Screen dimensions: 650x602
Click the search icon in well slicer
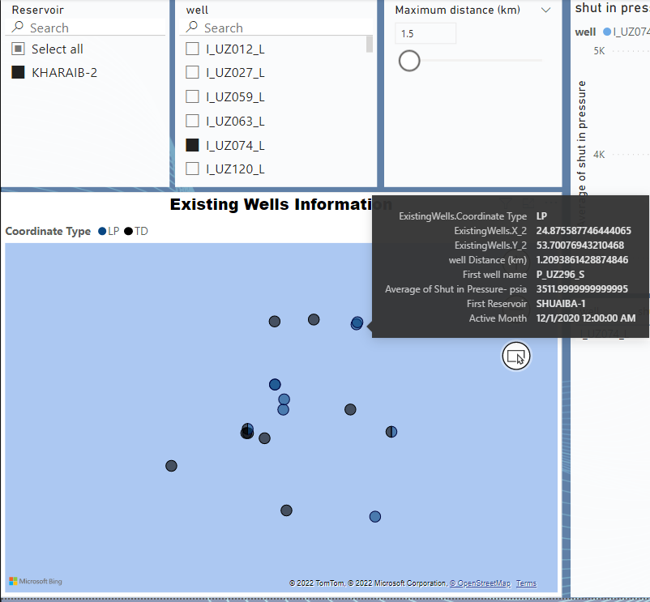192,27
